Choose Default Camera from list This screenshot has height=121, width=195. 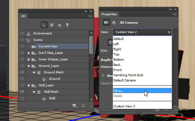click(x=142, y=80)
